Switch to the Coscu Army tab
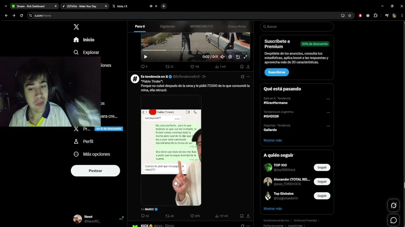The width and height of the screenshot is (405, 227). 237,26
